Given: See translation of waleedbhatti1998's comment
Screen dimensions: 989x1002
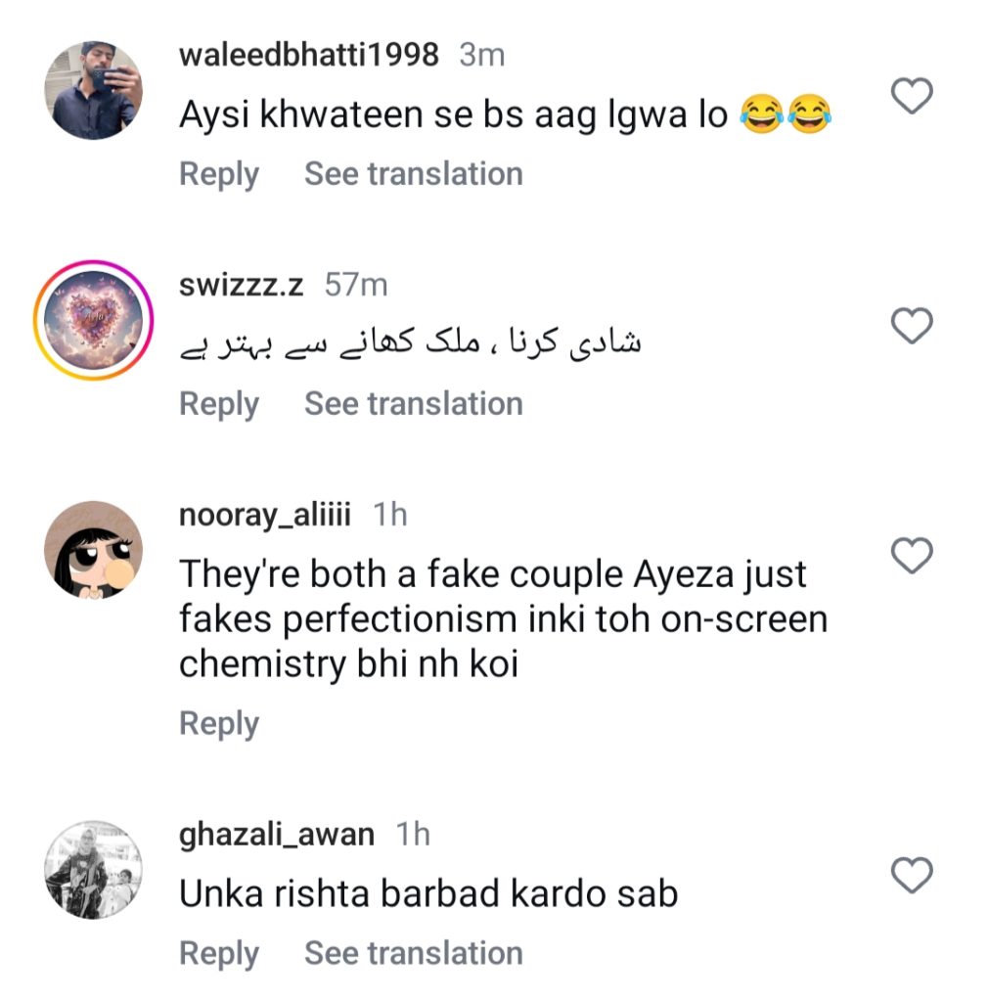Looking at the screenshot, I should [x=414, y=174].
